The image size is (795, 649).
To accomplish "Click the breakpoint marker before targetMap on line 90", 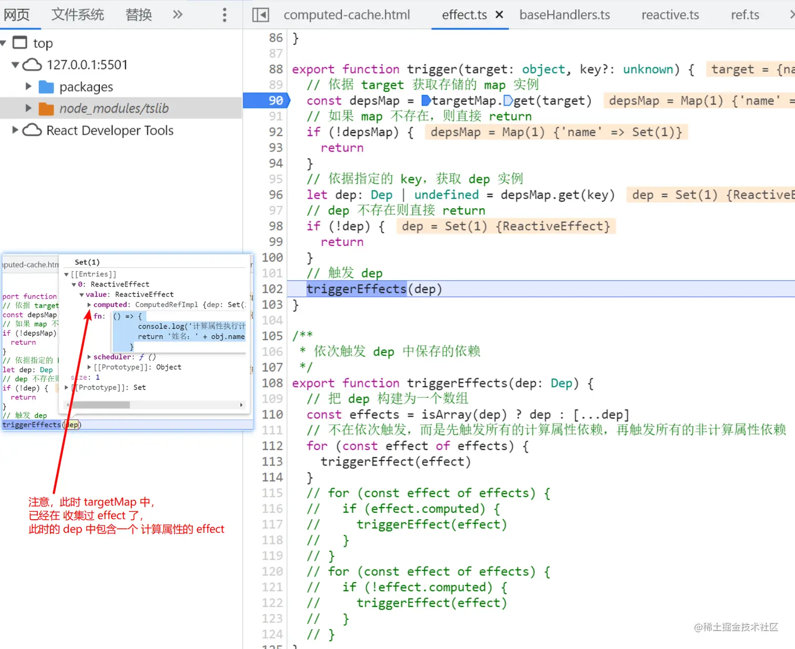I will click(426, 100).
